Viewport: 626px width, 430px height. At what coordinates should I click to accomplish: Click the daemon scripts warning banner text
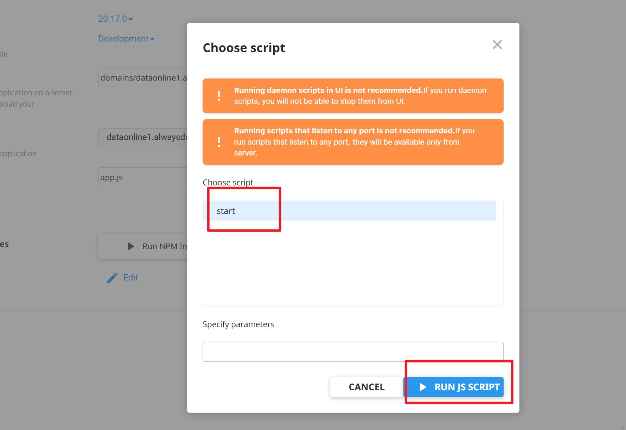[x=360, y=96]
